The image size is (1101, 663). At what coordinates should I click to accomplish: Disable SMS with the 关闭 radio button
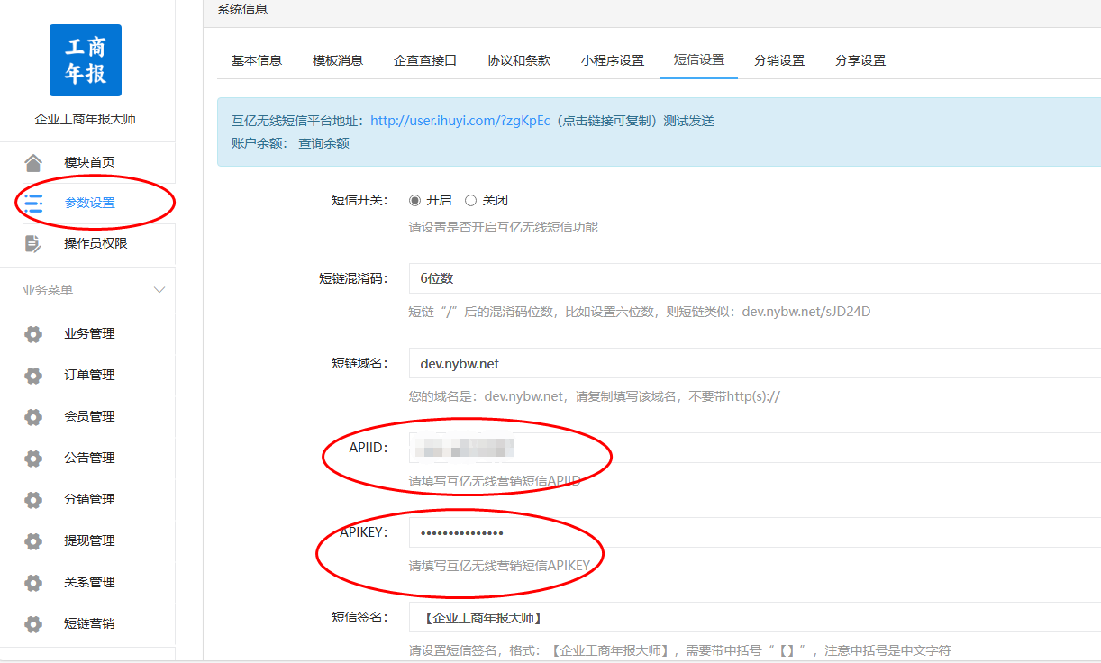pos(470,200)
